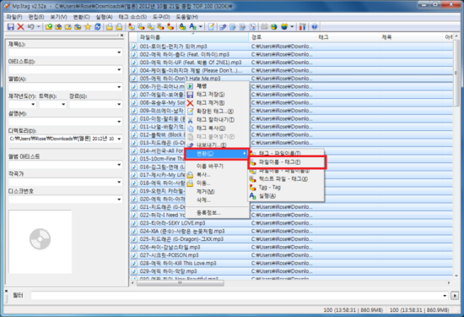Click the Actions icon left of the A-dropdown icon
464x317 pixels.
[x=182, y=27]
